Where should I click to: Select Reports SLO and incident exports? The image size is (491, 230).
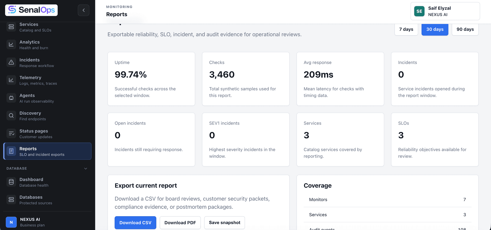47,151
